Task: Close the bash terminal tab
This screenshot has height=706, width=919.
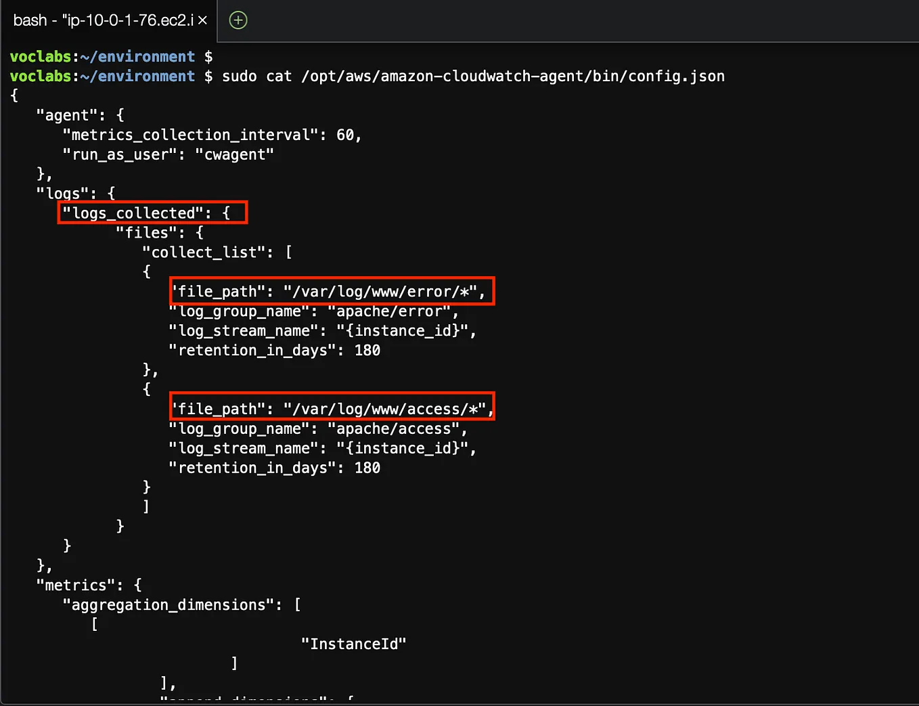Action: coord(202,20)
